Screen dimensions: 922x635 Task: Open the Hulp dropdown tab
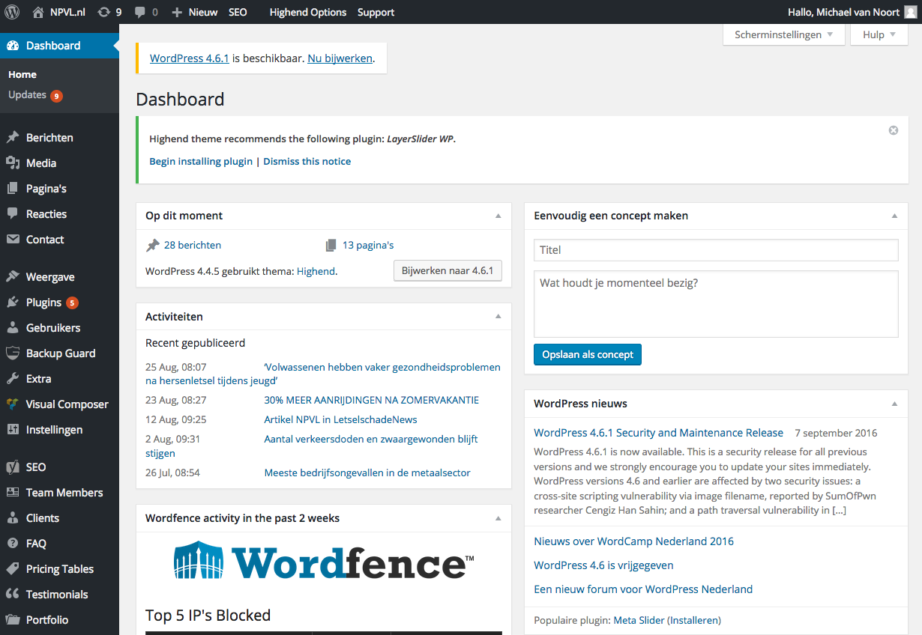pos(879,34)
